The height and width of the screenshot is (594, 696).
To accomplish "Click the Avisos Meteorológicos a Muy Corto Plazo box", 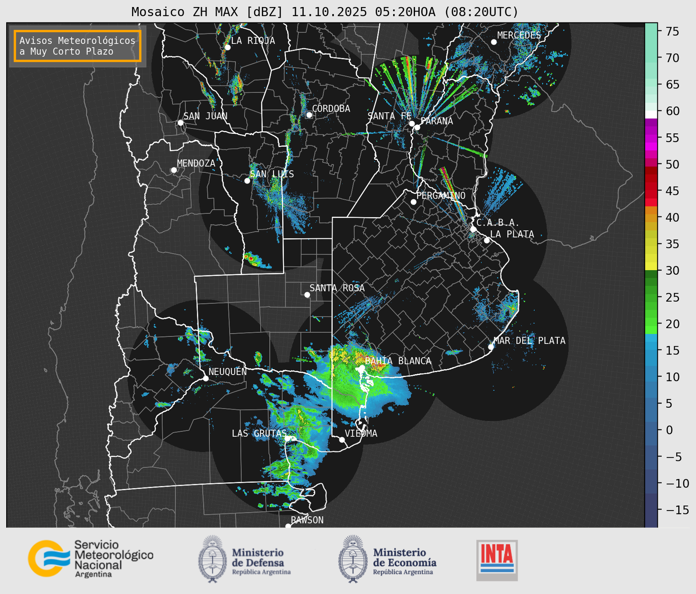I will point(78,46).
